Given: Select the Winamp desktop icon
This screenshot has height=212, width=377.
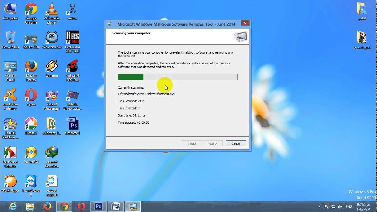Looking at the screenshot, I should [52, 69].
